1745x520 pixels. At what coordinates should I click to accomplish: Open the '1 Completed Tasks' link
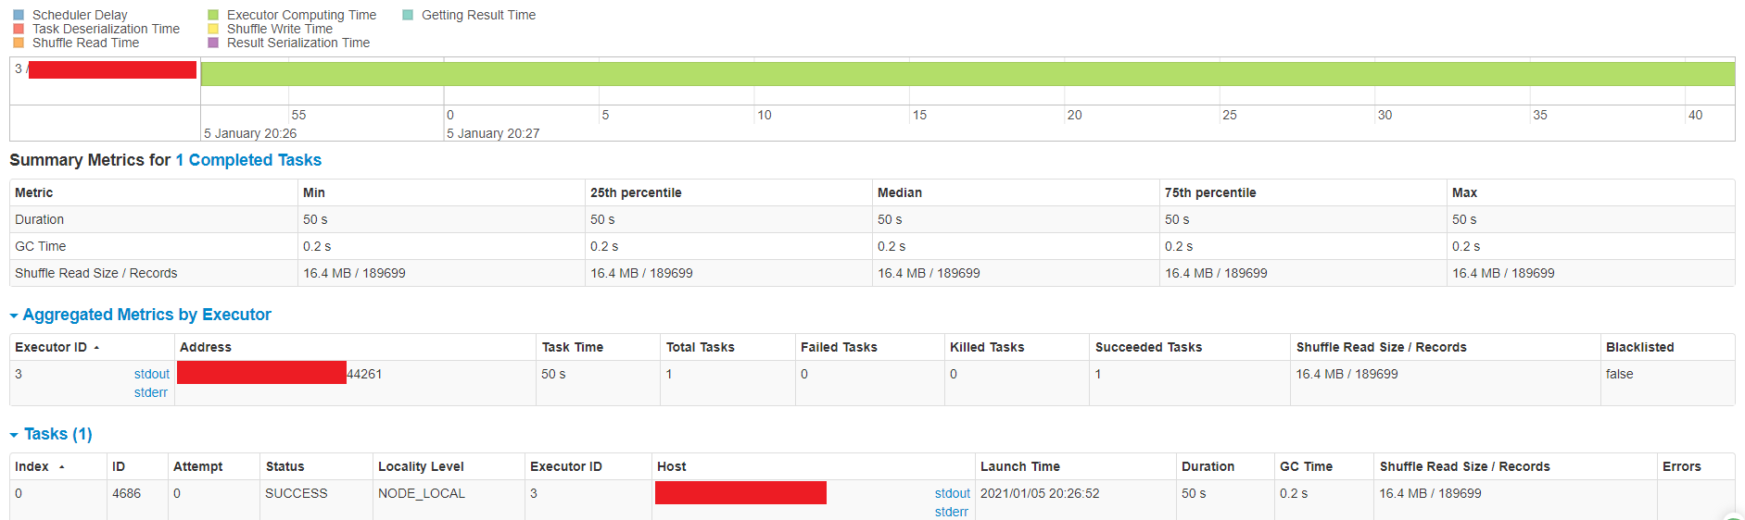[x=248, y=160]
